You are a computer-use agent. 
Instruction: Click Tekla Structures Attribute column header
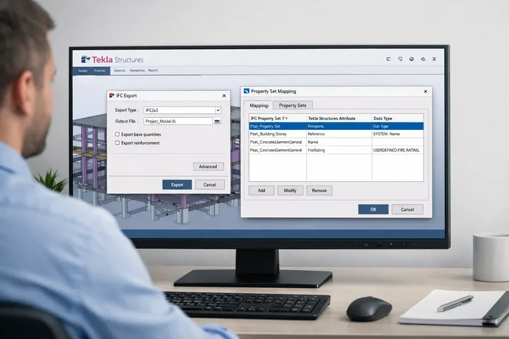coord(339,119)
